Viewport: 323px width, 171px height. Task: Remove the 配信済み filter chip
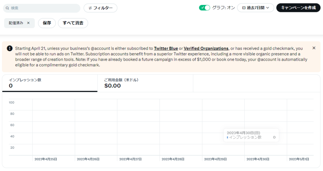pos(28,23)
